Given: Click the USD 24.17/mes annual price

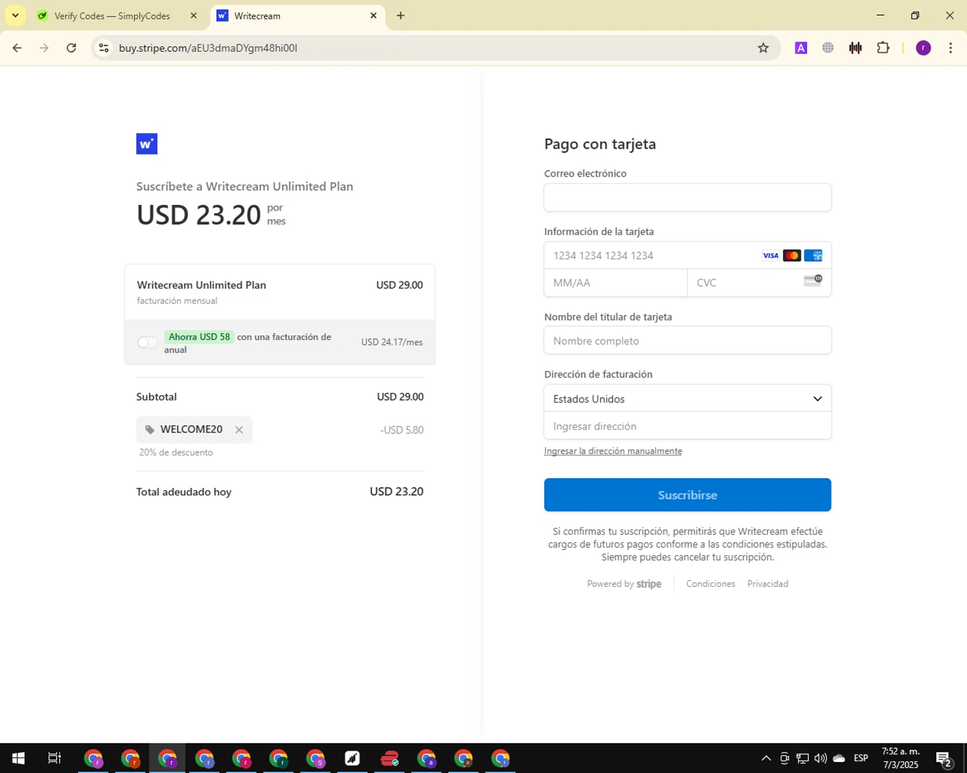Looking at the screenshot, I should click(392, 342).
